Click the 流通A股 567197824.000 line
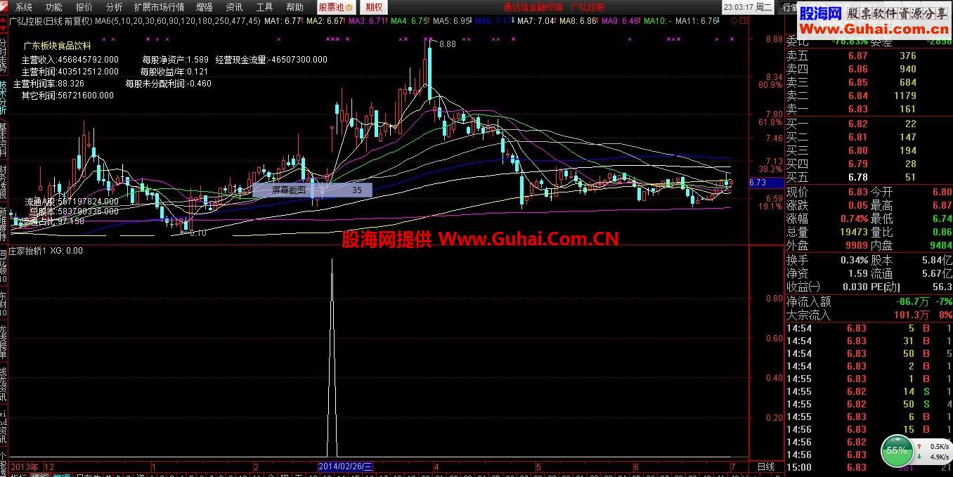The height and width of the screenshot is (477, 953). 72,201
